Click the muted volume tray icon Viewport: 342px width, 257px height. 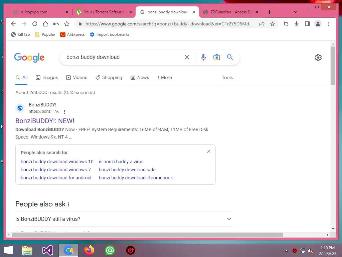click(310, 251)
